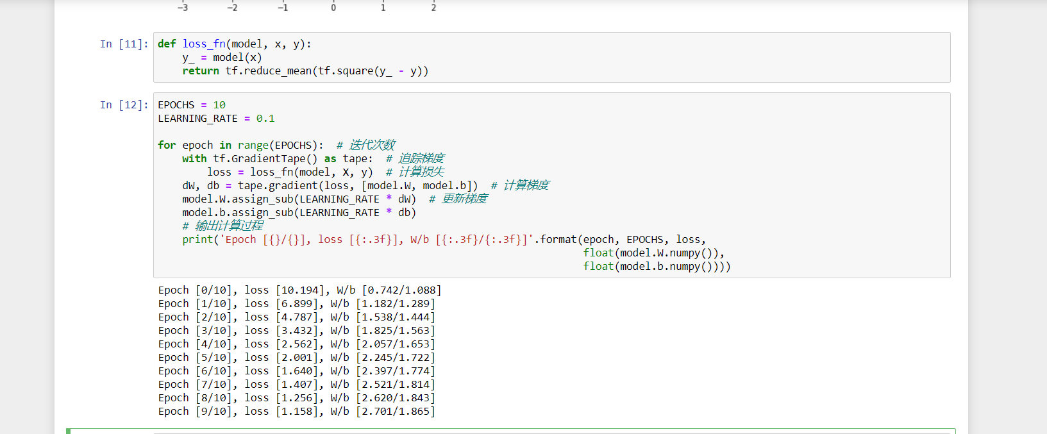Click the '# 更新梯度' comment

pos(458,199)
